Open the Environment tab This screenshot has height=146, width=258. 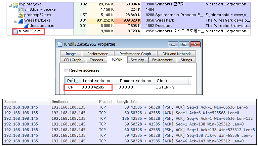coord(162,60)
